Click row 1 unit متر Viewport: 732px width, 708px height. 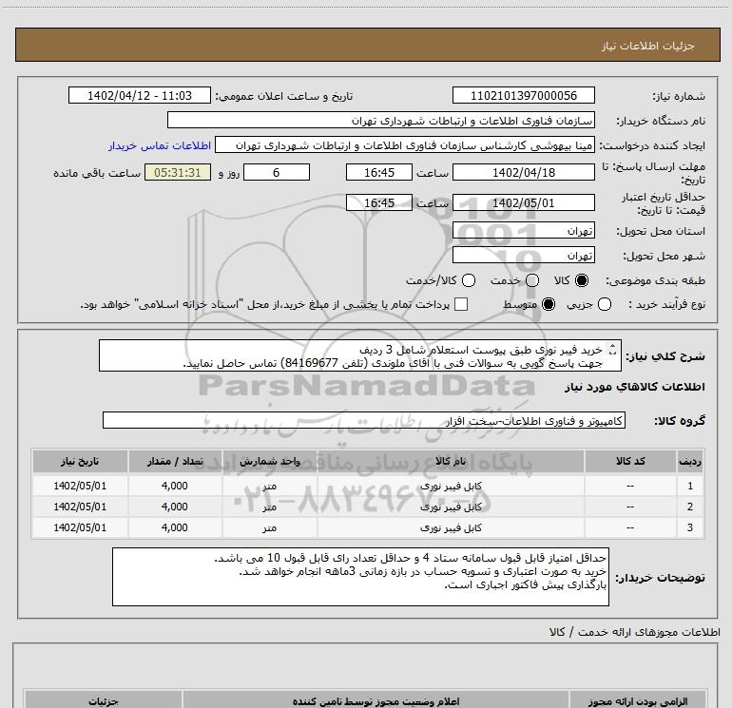click(269, 487)
